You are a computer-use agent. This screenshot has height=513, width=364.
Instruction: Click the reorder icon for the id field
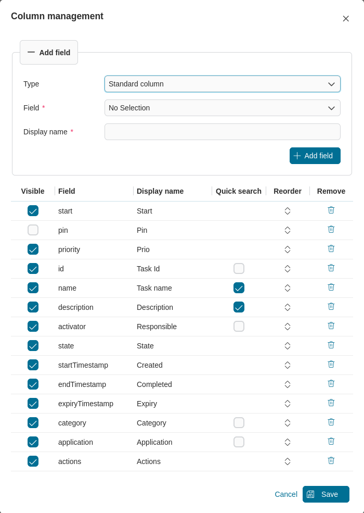coord(288,268)
